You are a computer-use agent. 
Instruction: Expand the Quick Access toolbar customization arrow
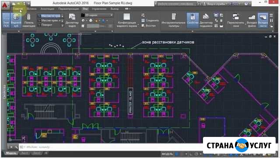(29, 4)
